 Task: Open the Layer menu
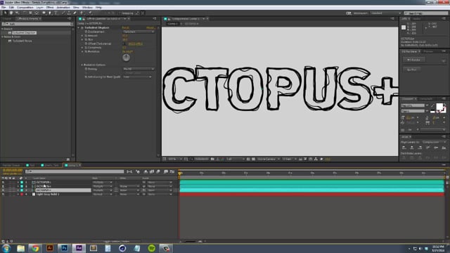39,8
